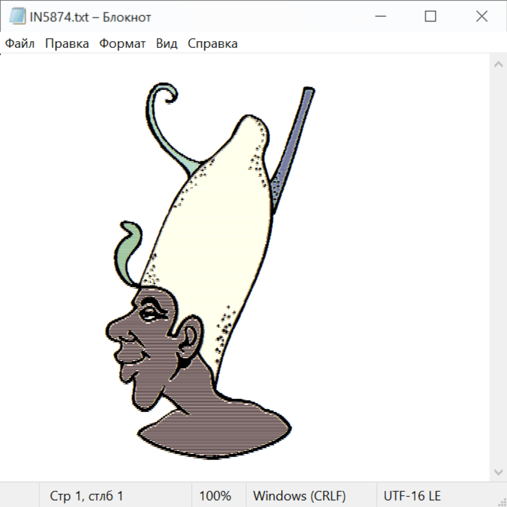Click the scroll down arrow of the vertical scrollbar
The height and width of the screenshot is (507, 507).
[x=498, y=472]
